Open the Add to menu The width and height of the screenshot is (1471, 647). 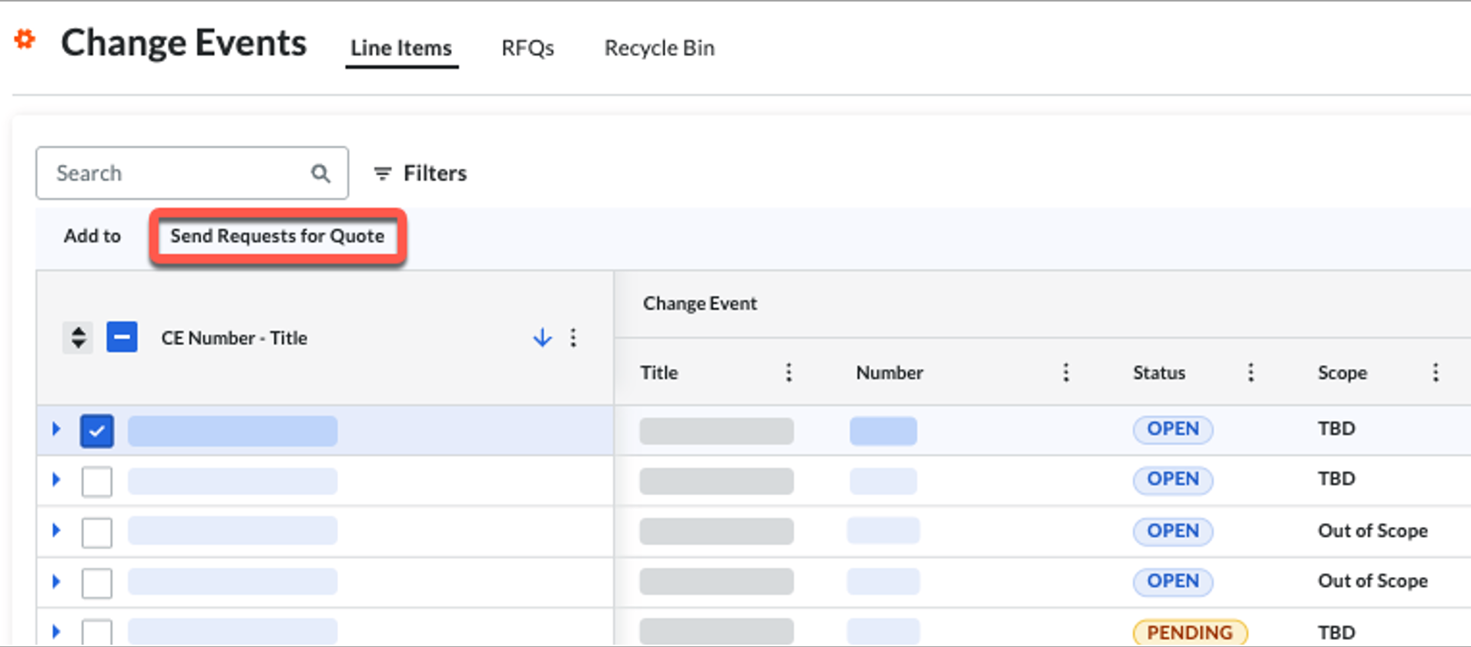click(92, 236)
